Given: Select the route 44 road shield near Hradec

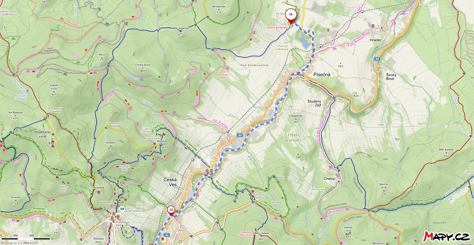Looking at the screenshot, I should click(377, 59).
